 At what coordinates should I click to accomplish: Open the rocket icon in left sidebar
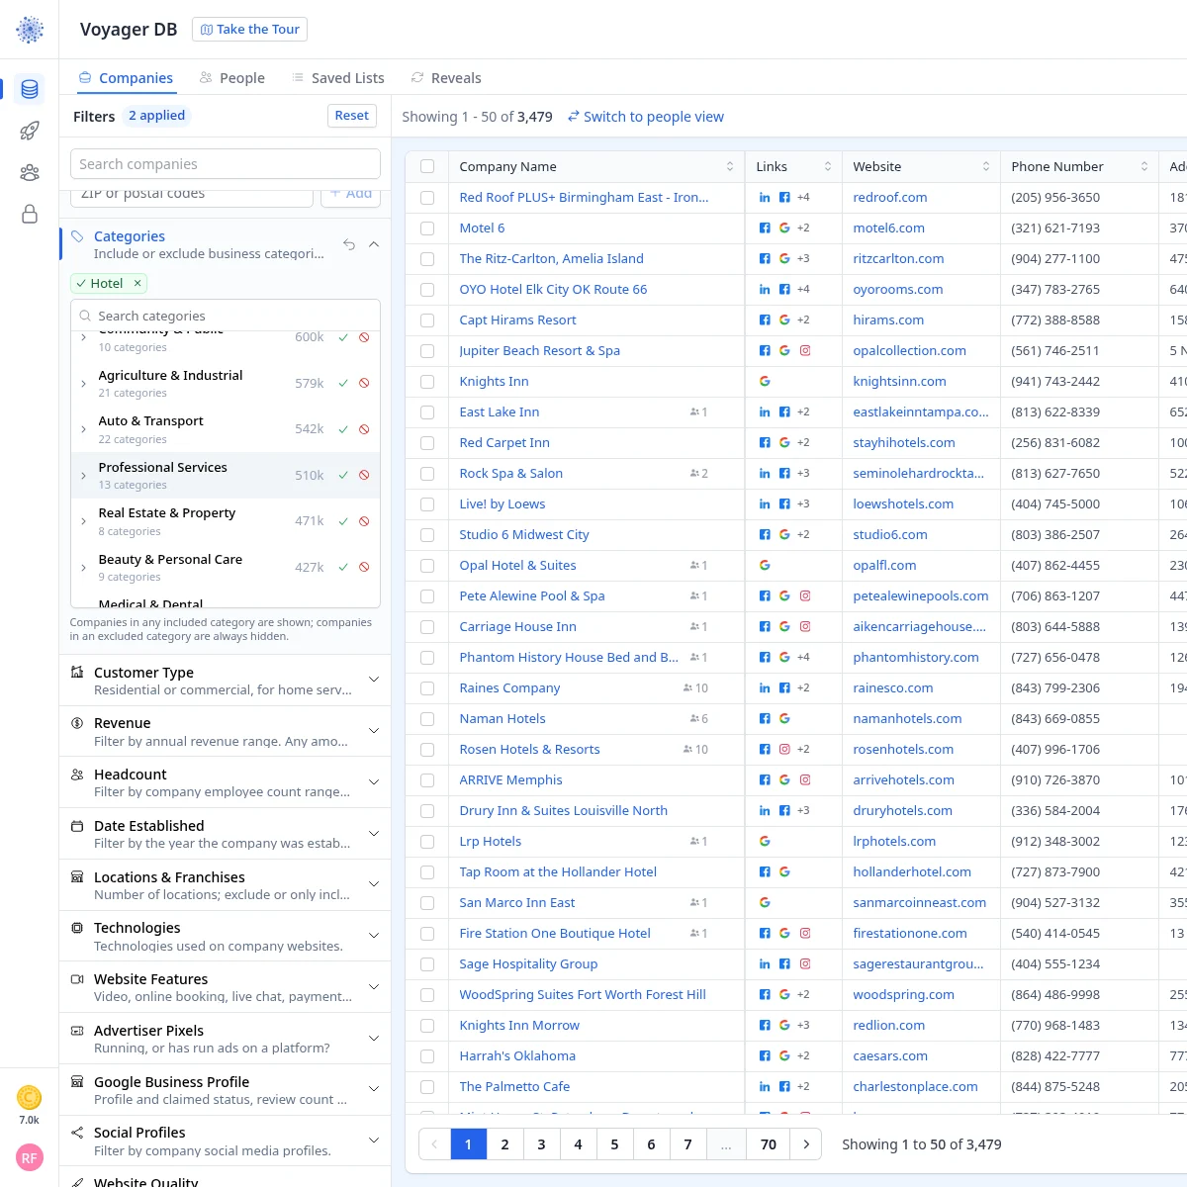pyautogui.click(x=30, y=131)
